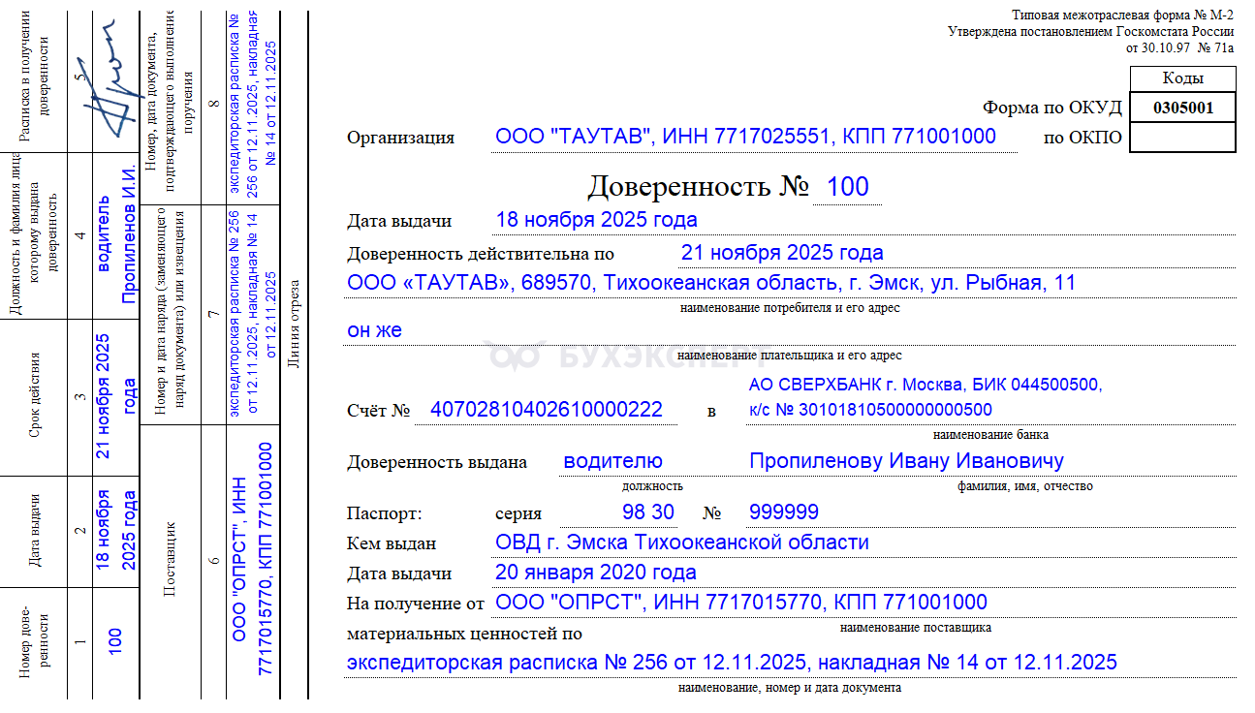This screenshot has width=1255, height=713.
Task: Click the "Доверенность выдана" label
Action: (437, 462)
